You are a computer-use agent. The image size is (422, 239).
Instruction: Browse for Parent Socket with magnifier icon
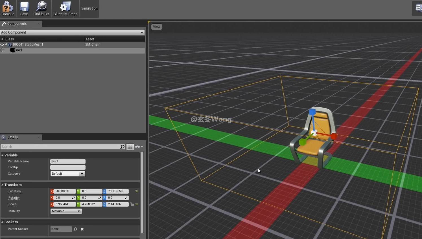[75, 229]
